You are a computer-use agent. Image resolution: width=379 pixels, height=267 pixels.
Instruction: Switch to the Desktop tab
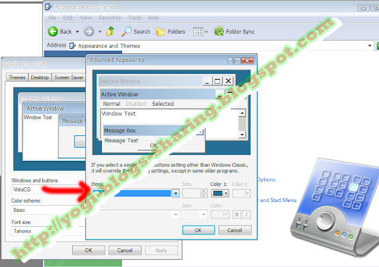pyautogui.click(x=40, y=77)
